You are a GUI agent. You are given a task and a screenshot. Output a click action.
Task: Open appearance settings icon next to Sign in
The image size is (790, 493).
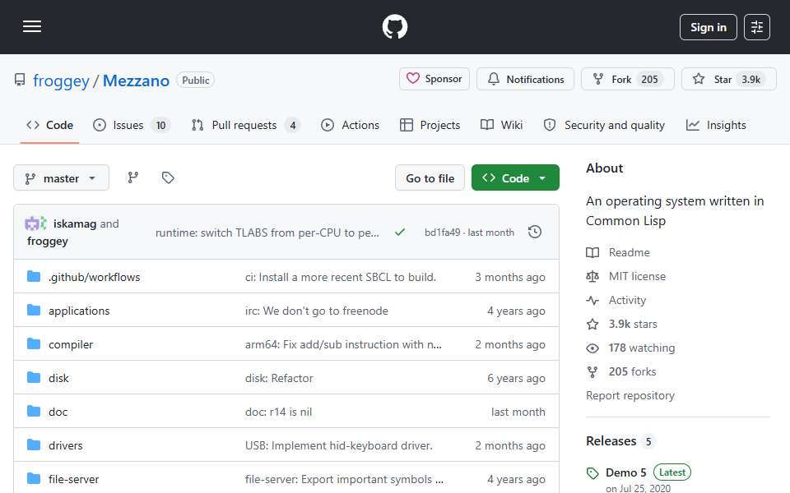(x=757, y=27)
